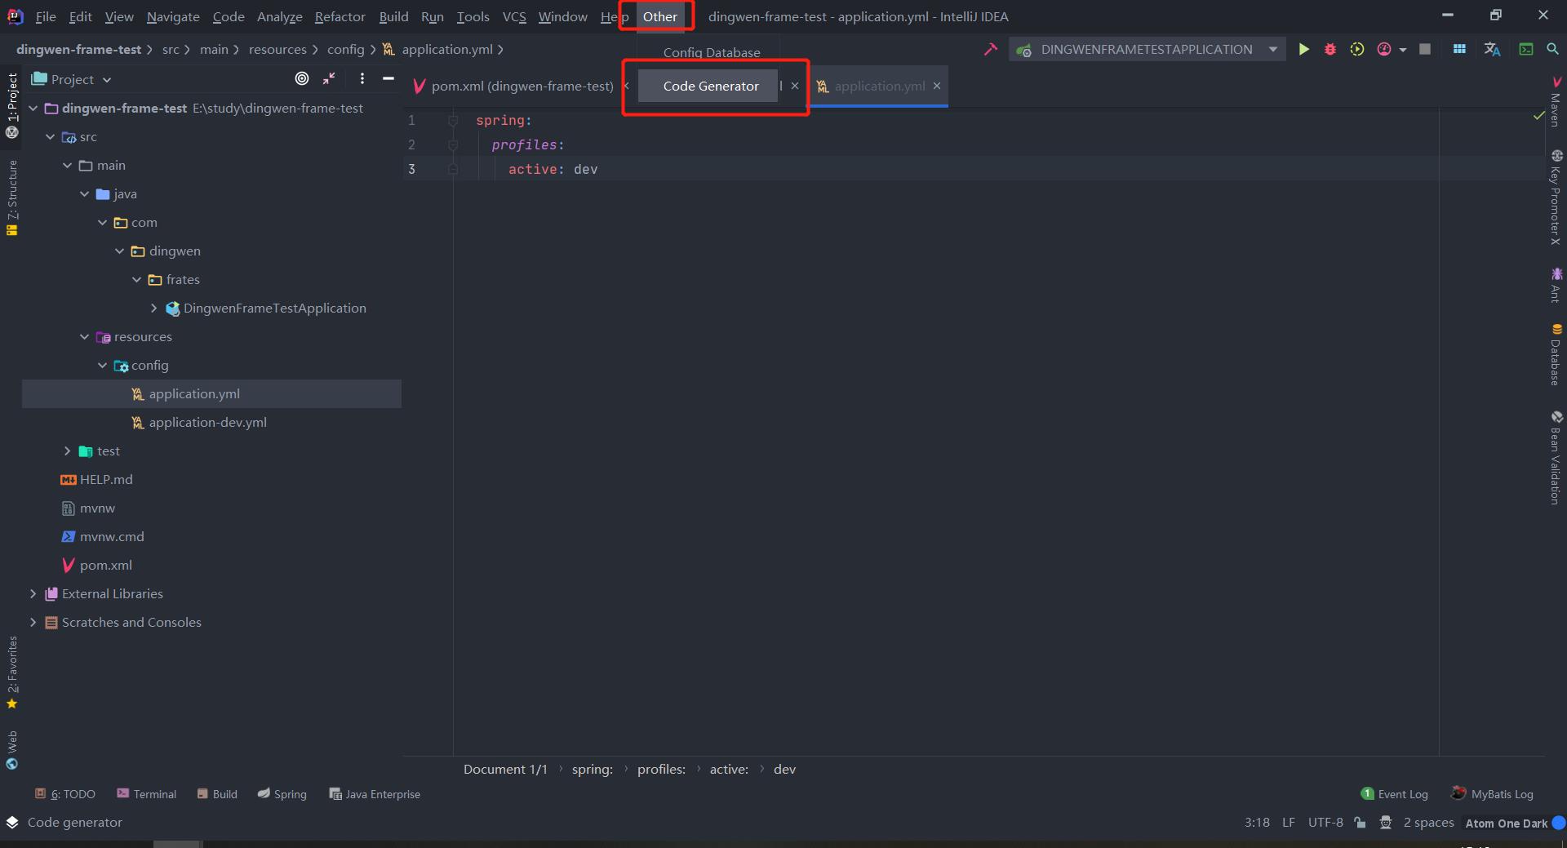Open Favorites tool window
This screenshot has height=848, width=1567.
pyautogui.click(x=11, y=673)
